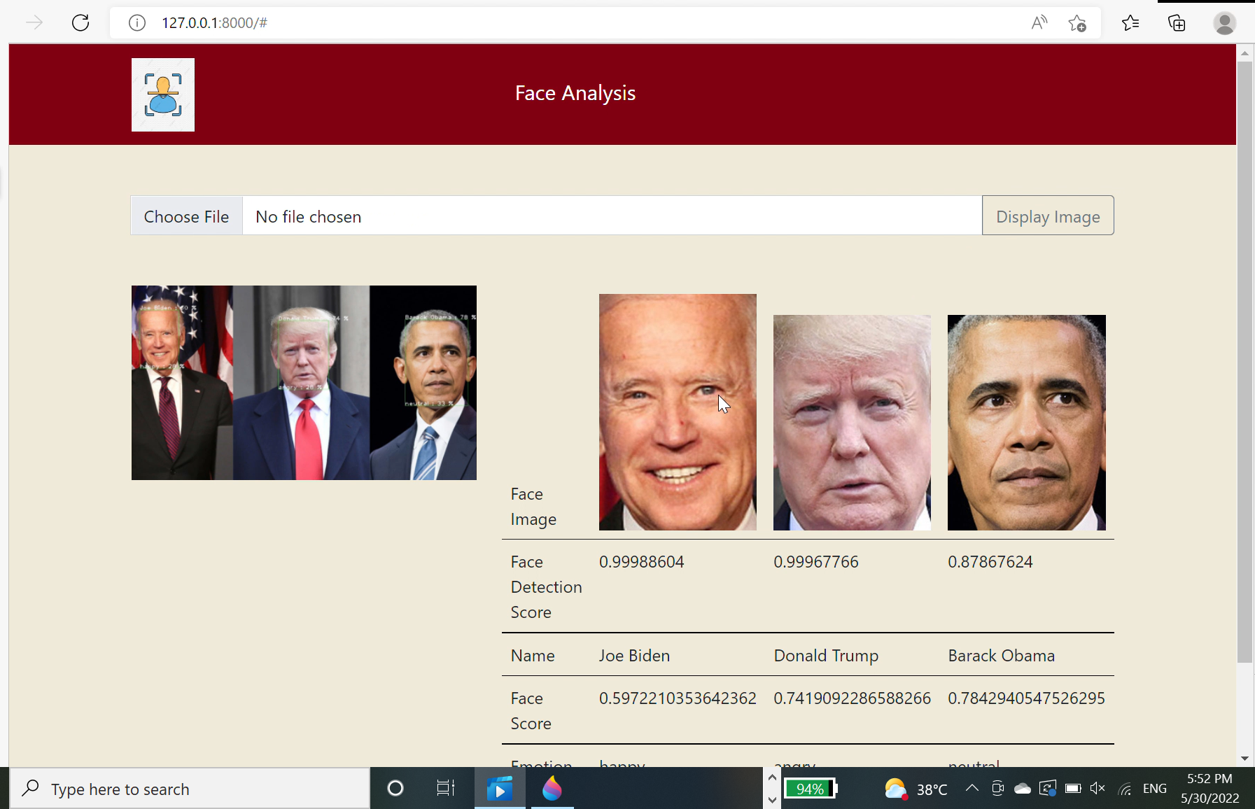
Task: Open Movies & TV from the taskbar
Action: 499,789
